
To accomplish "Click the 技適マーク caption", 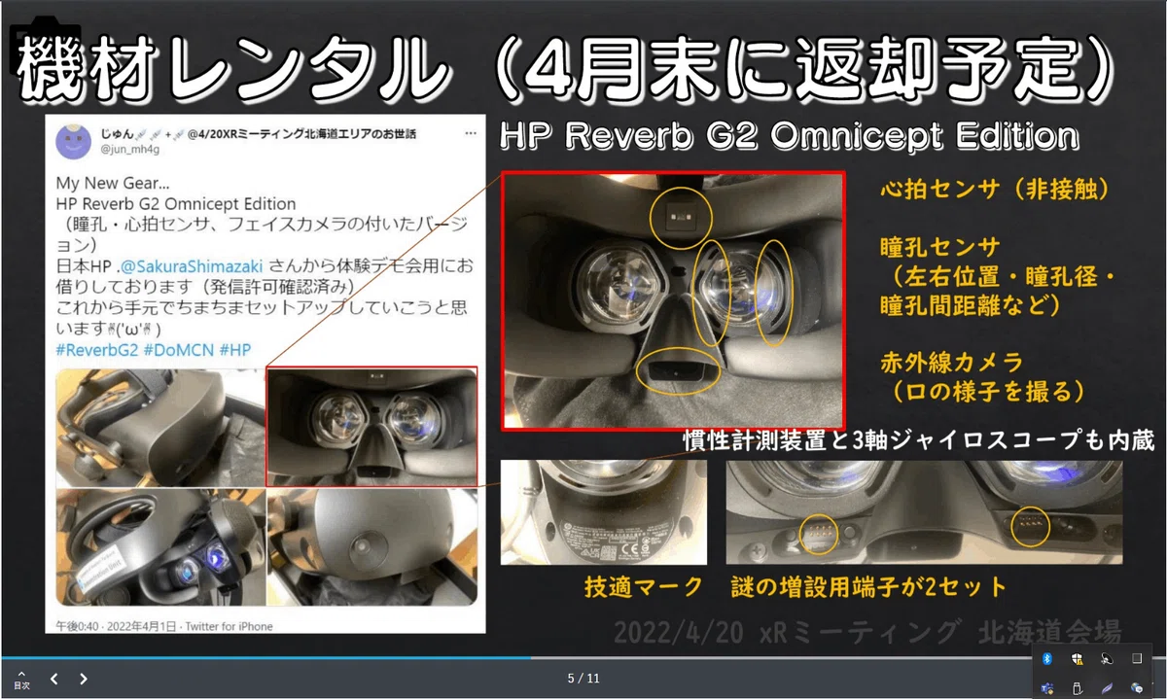I will (x=643, y=587).
